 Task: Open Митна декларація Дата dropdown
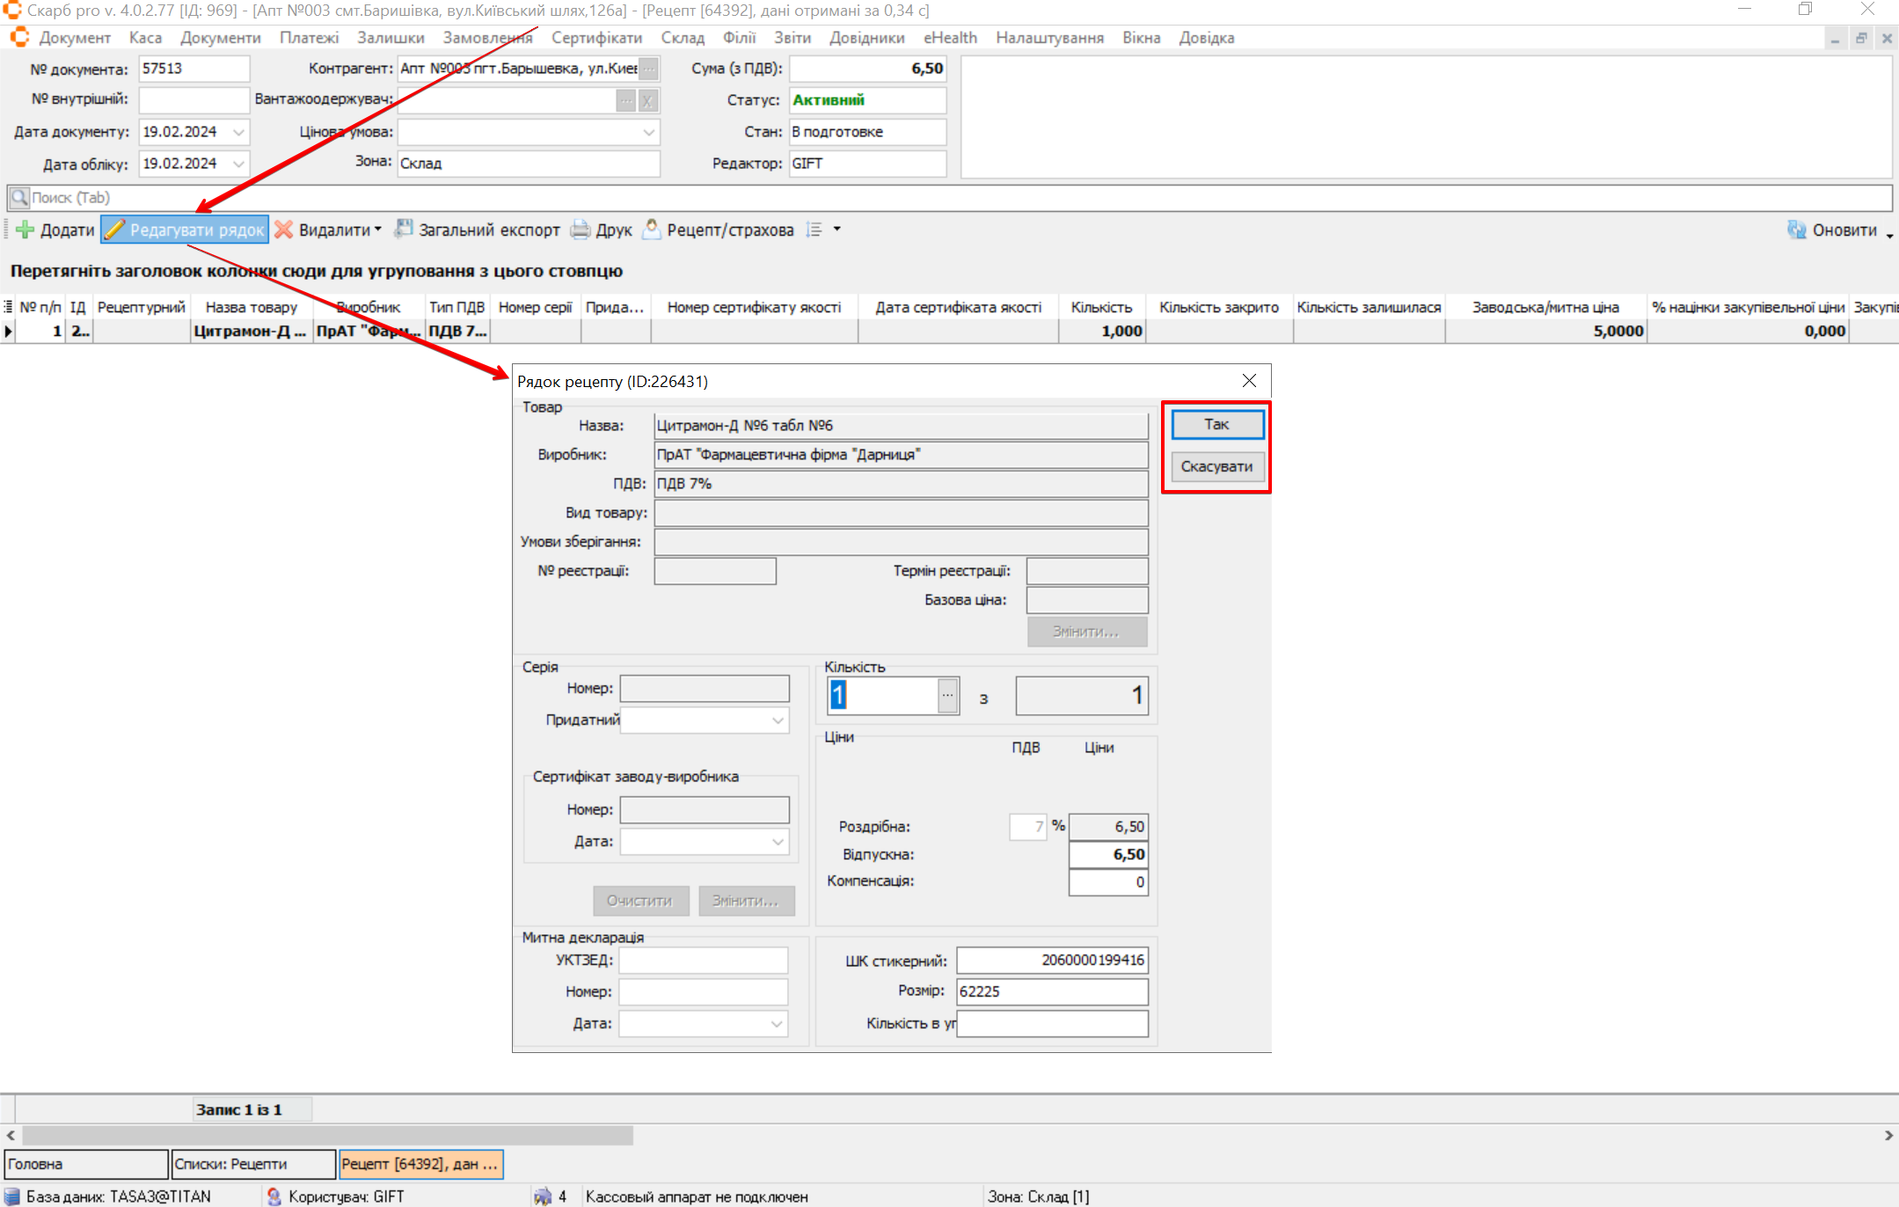pyautogui.click(x=777, y=1023)
